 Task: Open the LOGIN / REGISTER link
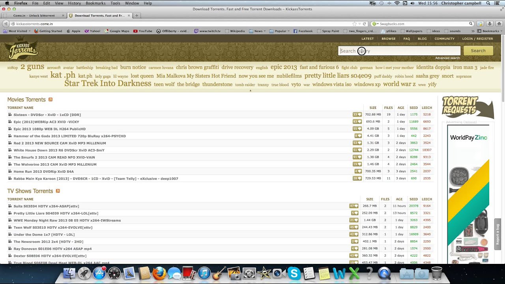[477, 39]
